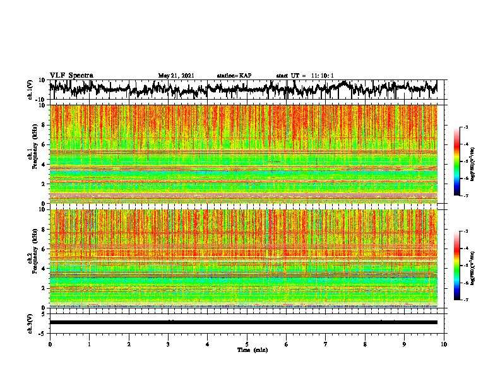Click the "8" tick on ch.2 frequency axis
500x386 pixels.
tap(44, 230)
